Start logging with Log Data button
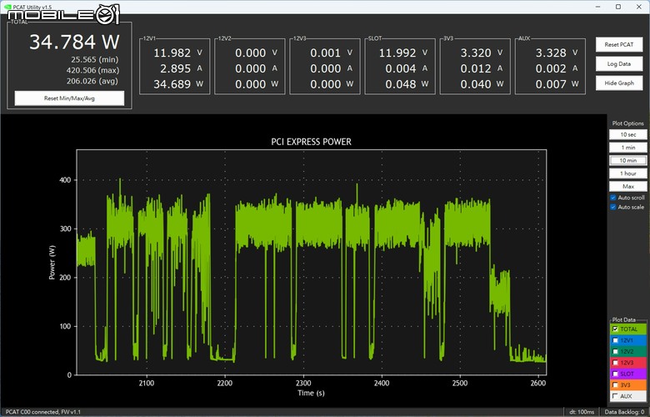Image resolution: width=650 pixels, height=417 pixels. (x=619, y=64)
